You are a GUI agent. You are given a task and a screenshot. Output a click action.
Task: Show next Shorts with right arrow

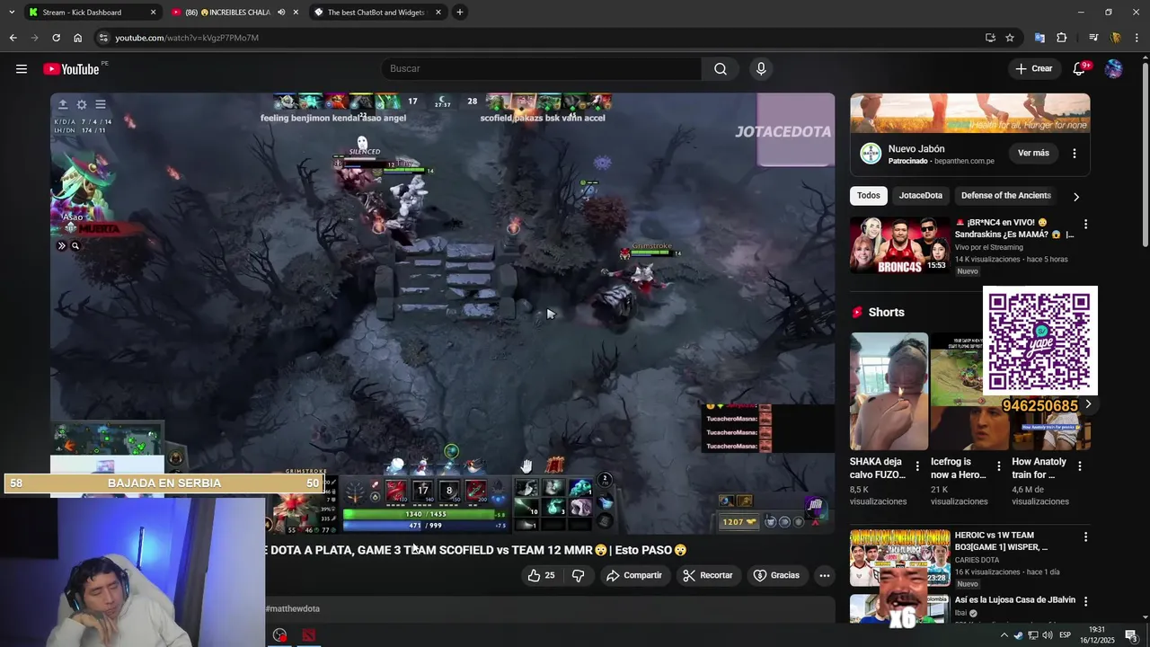click(x=1088, y=404)
